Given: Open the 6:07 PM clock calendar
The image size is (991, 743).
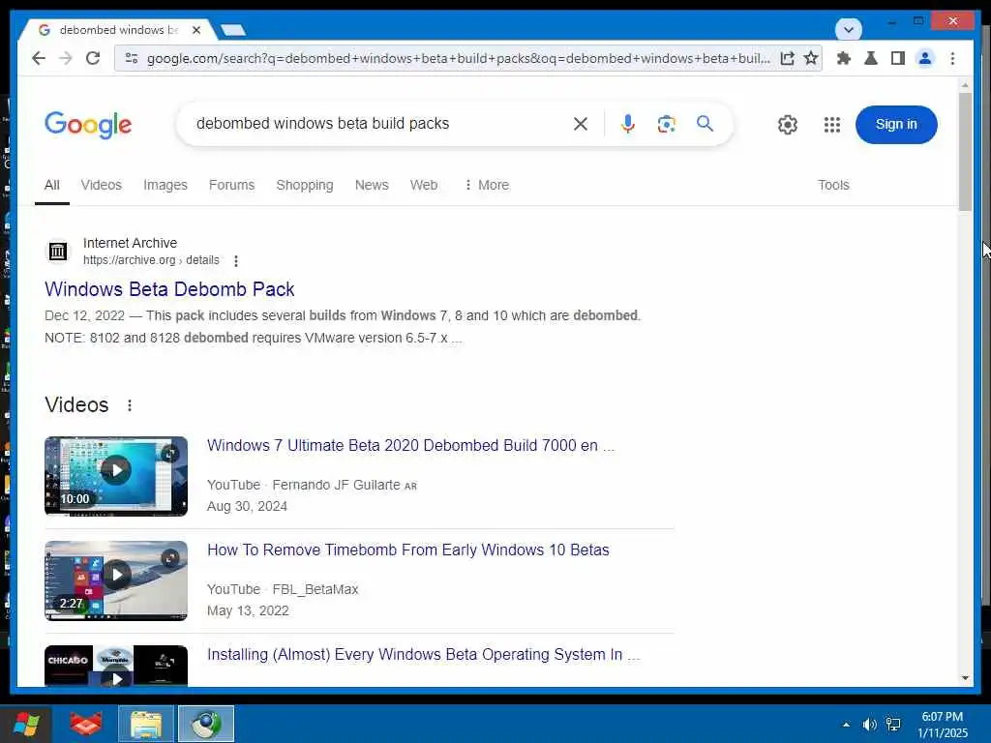Looking at the screenshot, I should click(x=942, y=725).
